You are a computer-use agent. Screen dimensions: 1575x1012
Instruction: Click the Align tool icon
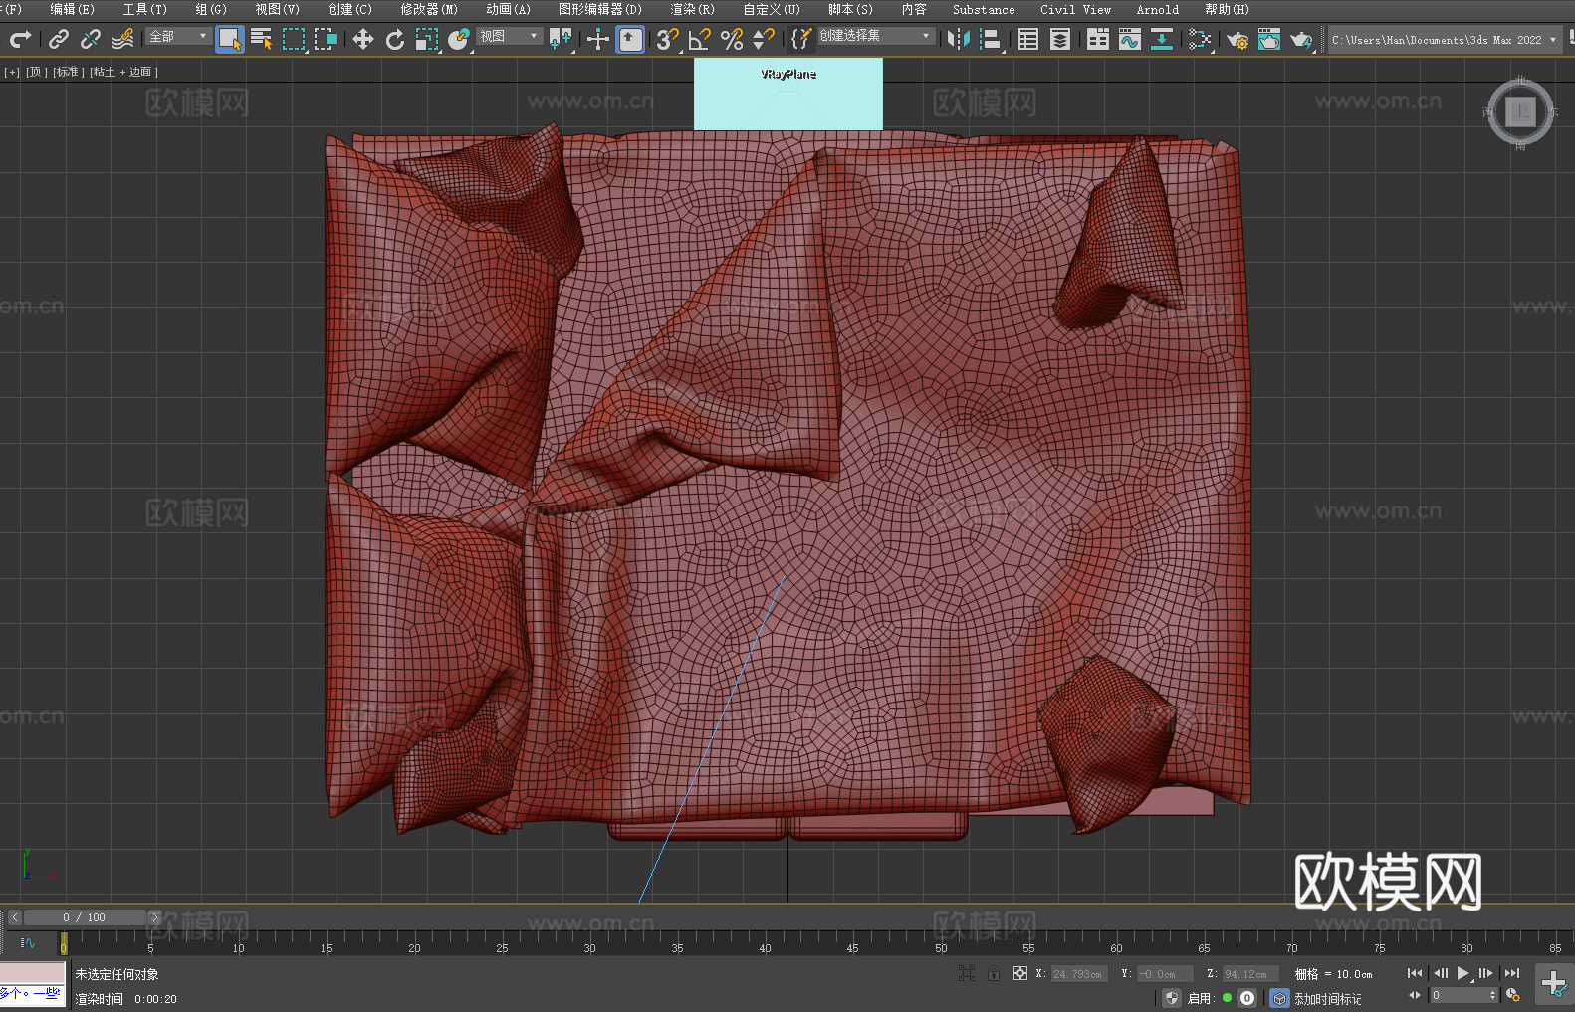pos(991,39)
